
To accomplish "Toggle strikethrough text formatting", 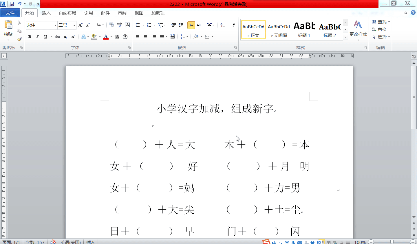I will [57, 37].
